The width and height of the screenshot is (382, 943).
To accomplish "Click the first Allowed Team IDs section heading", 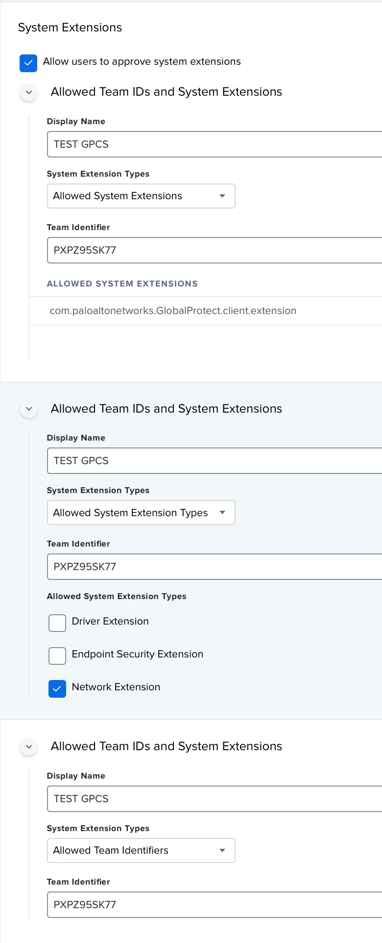I will (x=167, y=92).
